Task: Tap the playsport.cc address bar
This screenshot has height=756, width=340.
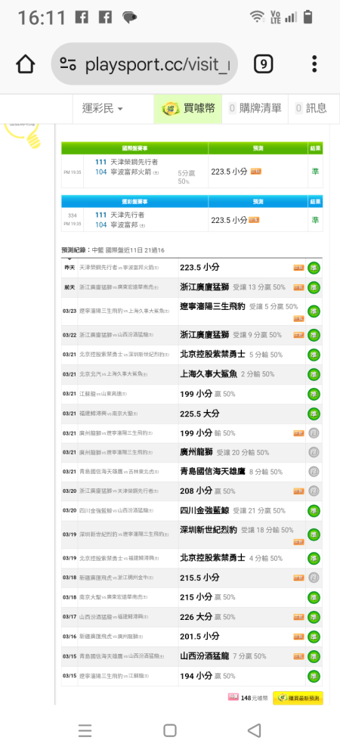Action: pos(144,64)
